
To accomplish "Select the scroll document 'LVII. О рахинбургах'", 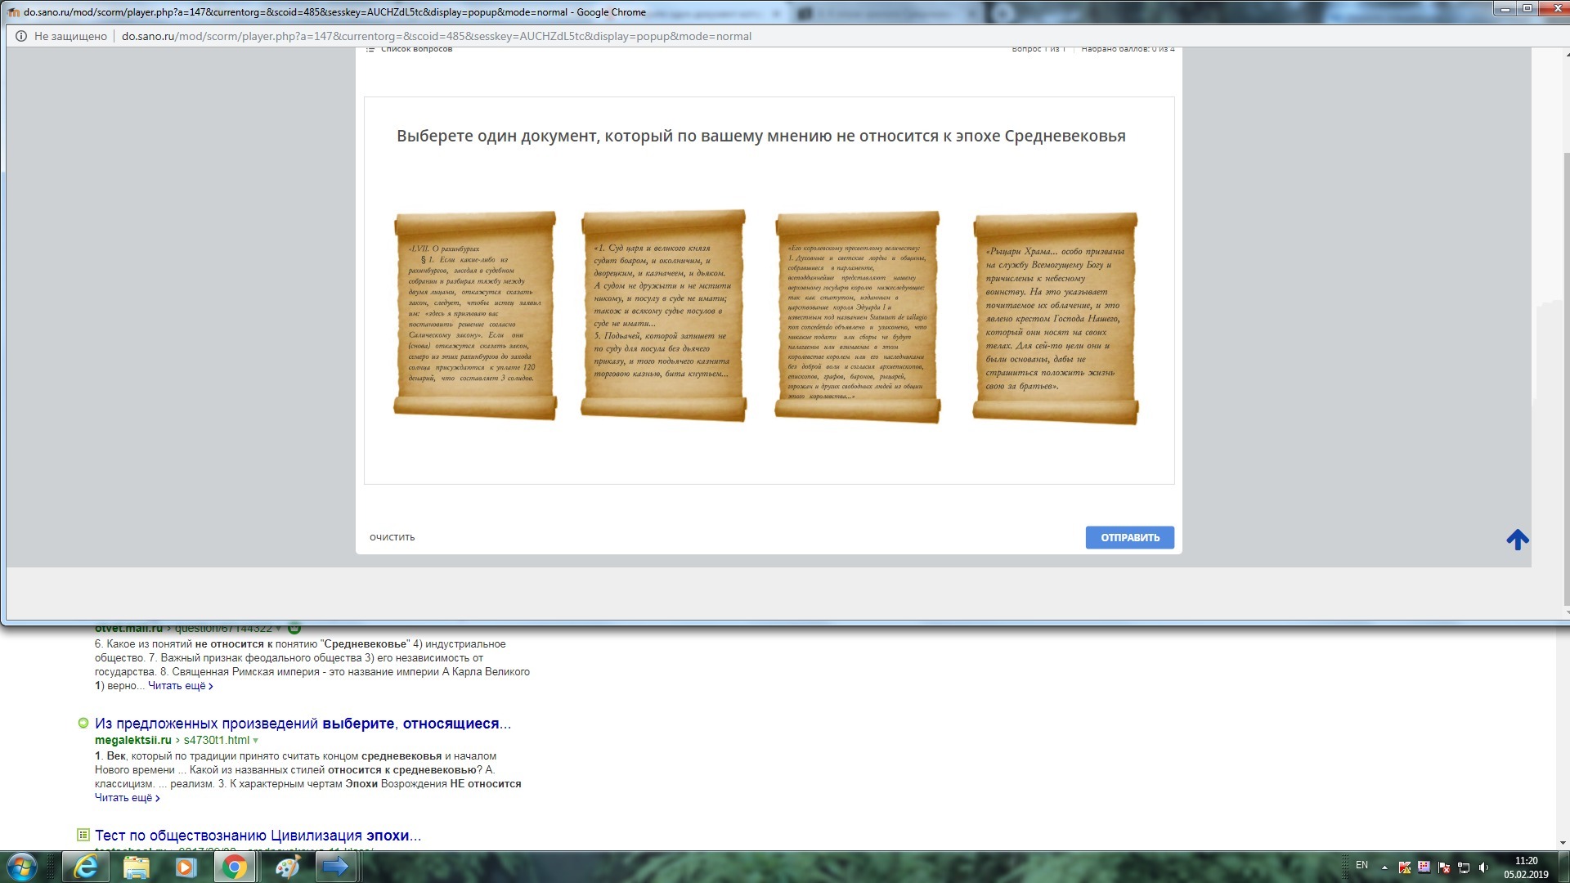I will coord(475,316).
